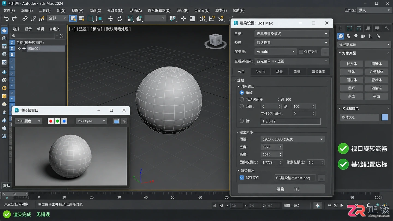Toggle the blue channel in render frame window
Image resolution: width=393 pixels, height=221 pixels.
[64, 121]
